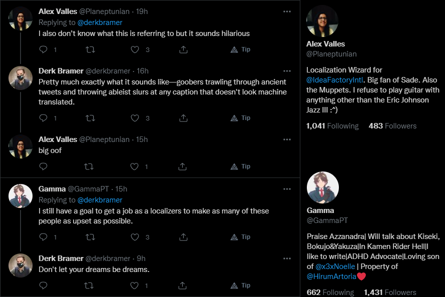
Task: Retweet Derk Bramer's 16h tweet about goobers
Action: tap(90, 118)
